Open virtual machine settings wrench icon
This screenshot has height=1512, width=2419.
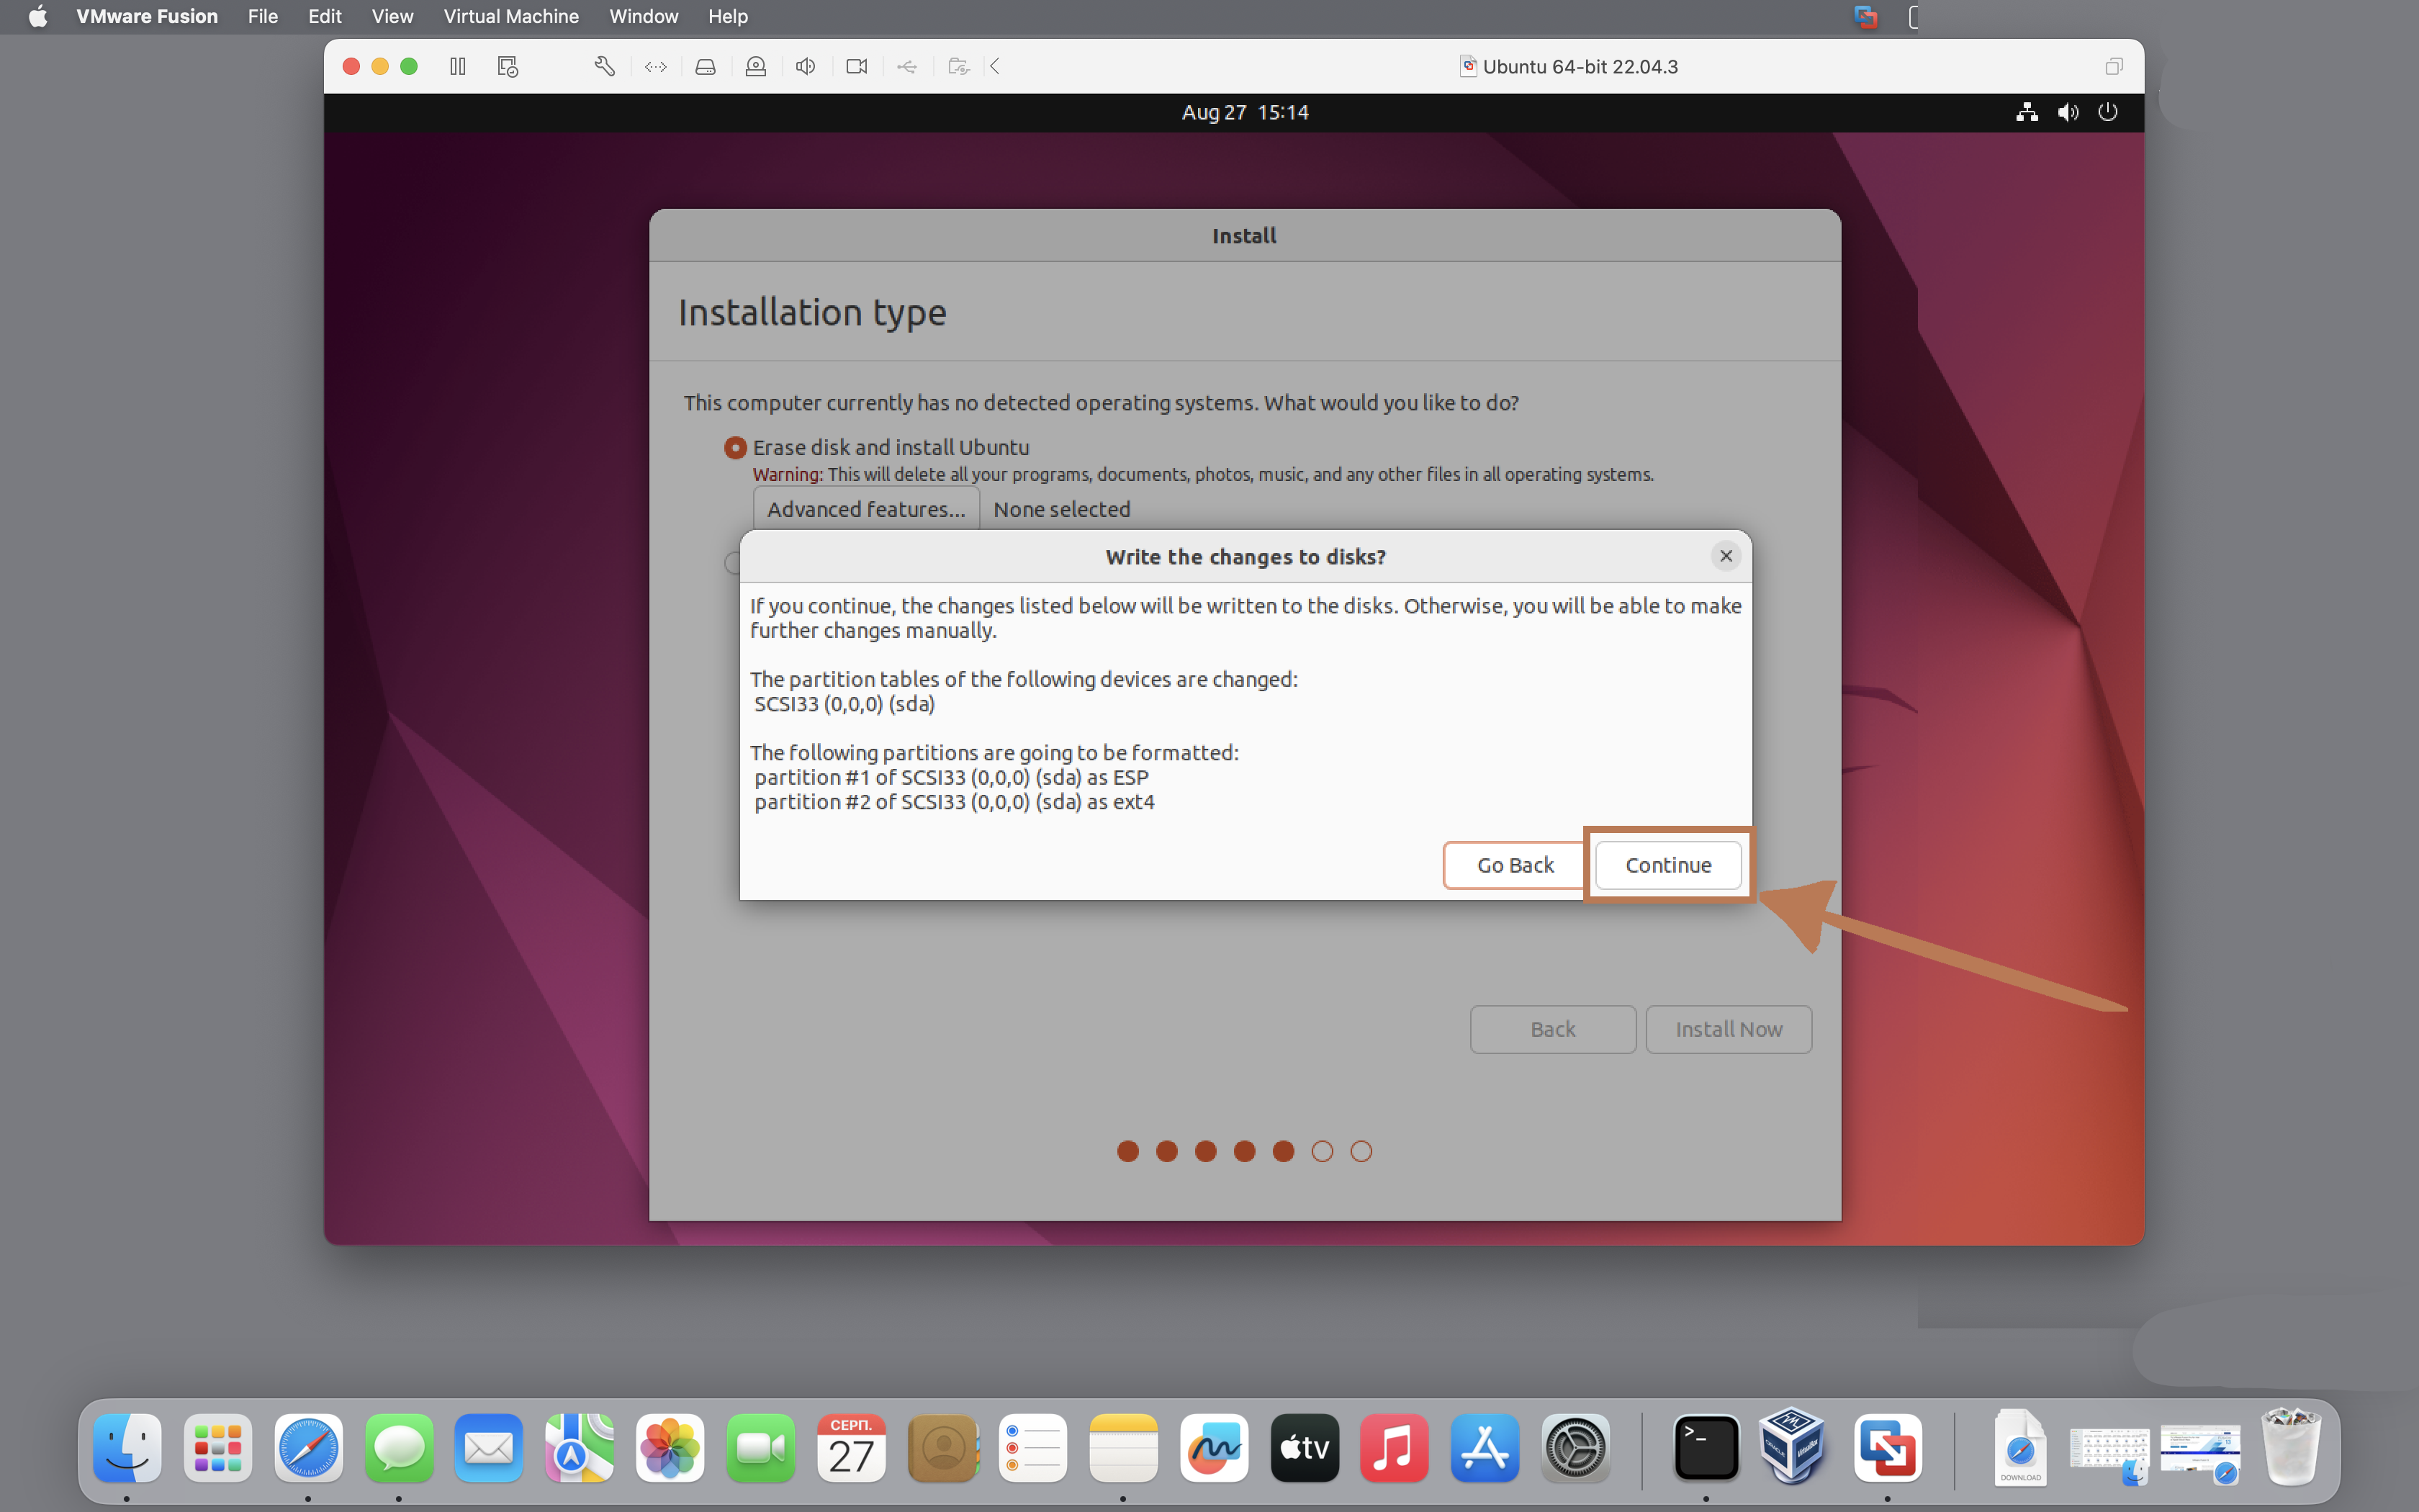605,66
